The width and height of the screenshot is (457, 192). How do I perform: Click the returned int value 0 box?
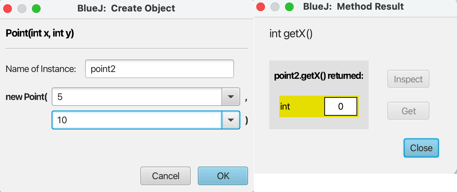click(341, 106)
